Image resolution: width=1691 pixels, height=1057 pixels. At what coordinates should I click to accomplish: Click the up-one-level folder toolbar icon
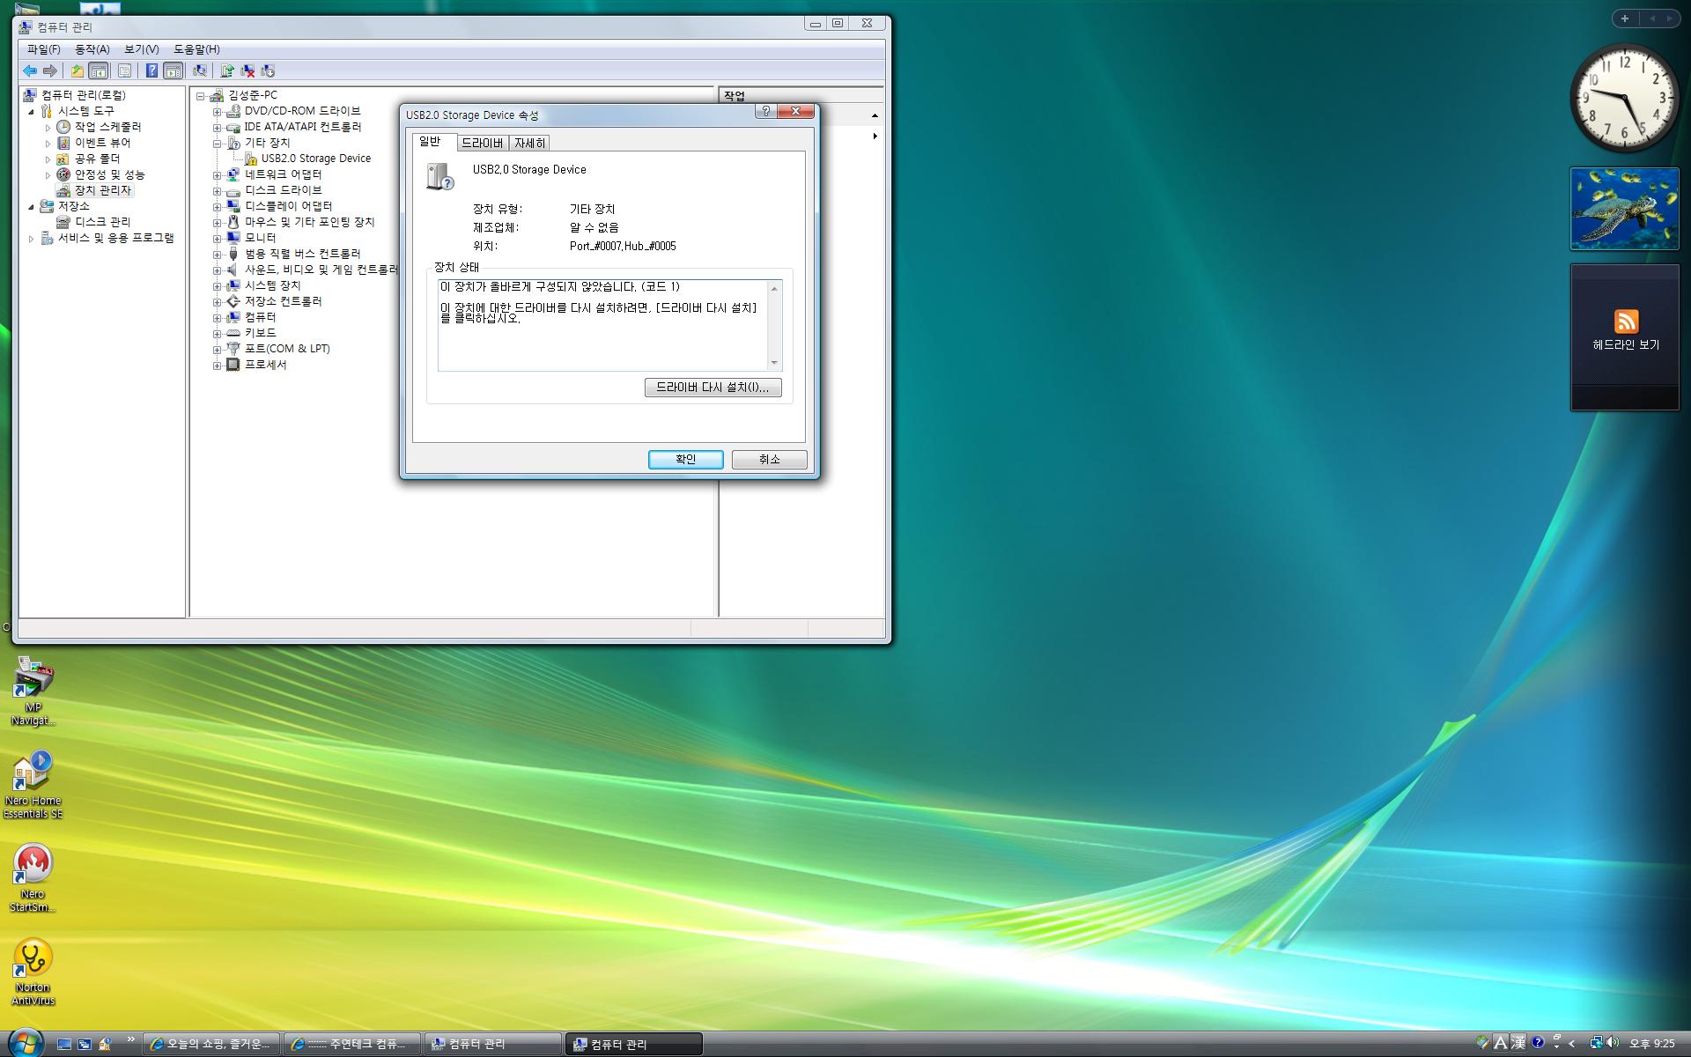pos(78,71)
